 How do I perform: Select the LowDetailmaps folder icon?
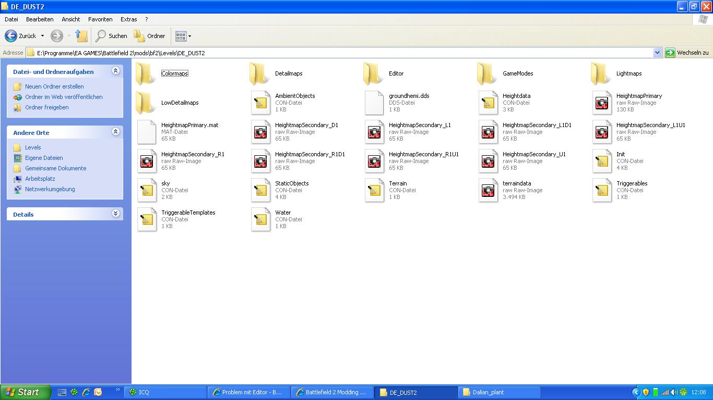pyautogui.click(x=146, y=103)
